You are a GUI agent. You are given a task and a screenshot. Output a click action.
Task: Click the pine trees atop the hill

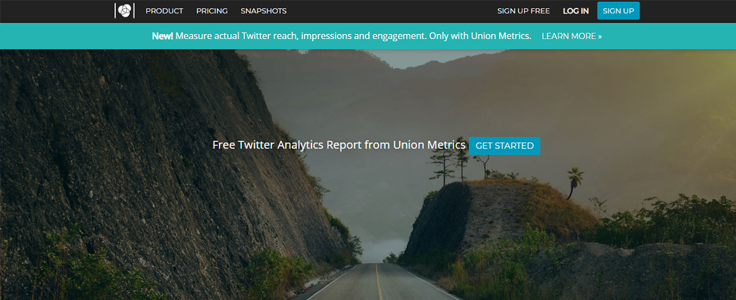point(448,163)
